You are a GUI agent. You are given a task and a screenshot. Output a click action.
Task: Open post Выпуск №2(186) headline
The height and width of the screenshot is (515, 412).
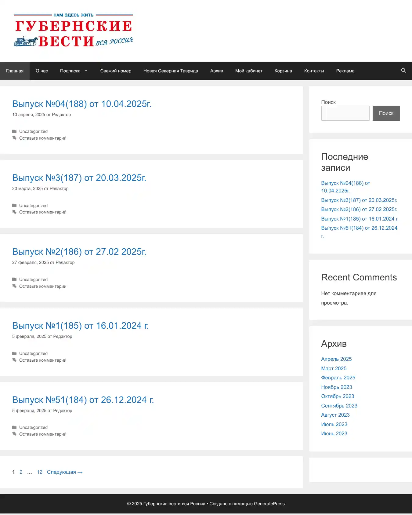79,252
